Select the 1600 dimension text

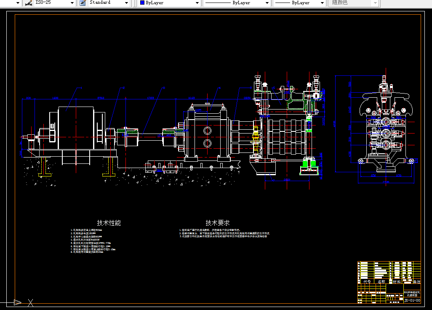tap(55, 98)
